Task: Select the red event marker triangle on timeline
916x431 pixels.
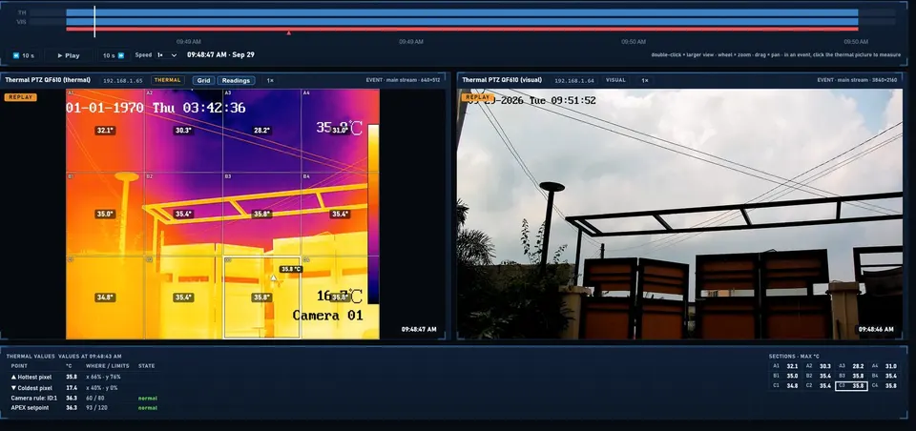Action: tap(288, 33)
